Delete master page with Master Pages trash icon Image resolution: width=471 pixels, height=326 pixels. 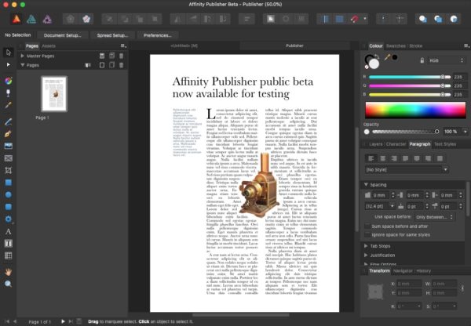[122, 56]
